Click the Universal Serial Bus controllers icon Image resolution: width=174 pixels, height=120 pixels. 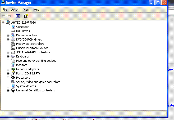pos(13,90)
